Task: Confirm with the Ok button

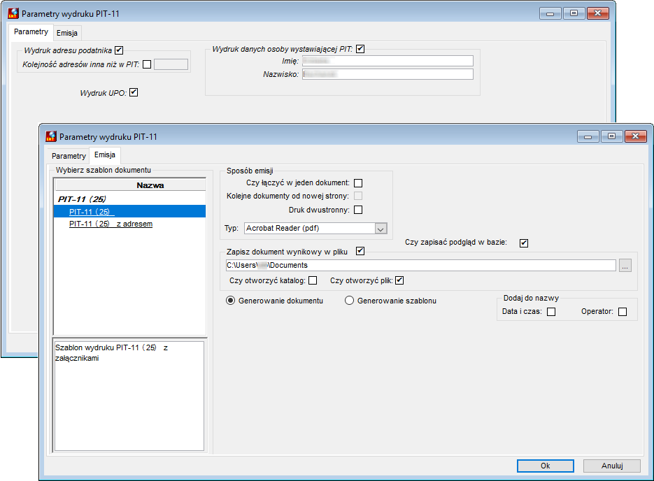Action: point(545,466)
